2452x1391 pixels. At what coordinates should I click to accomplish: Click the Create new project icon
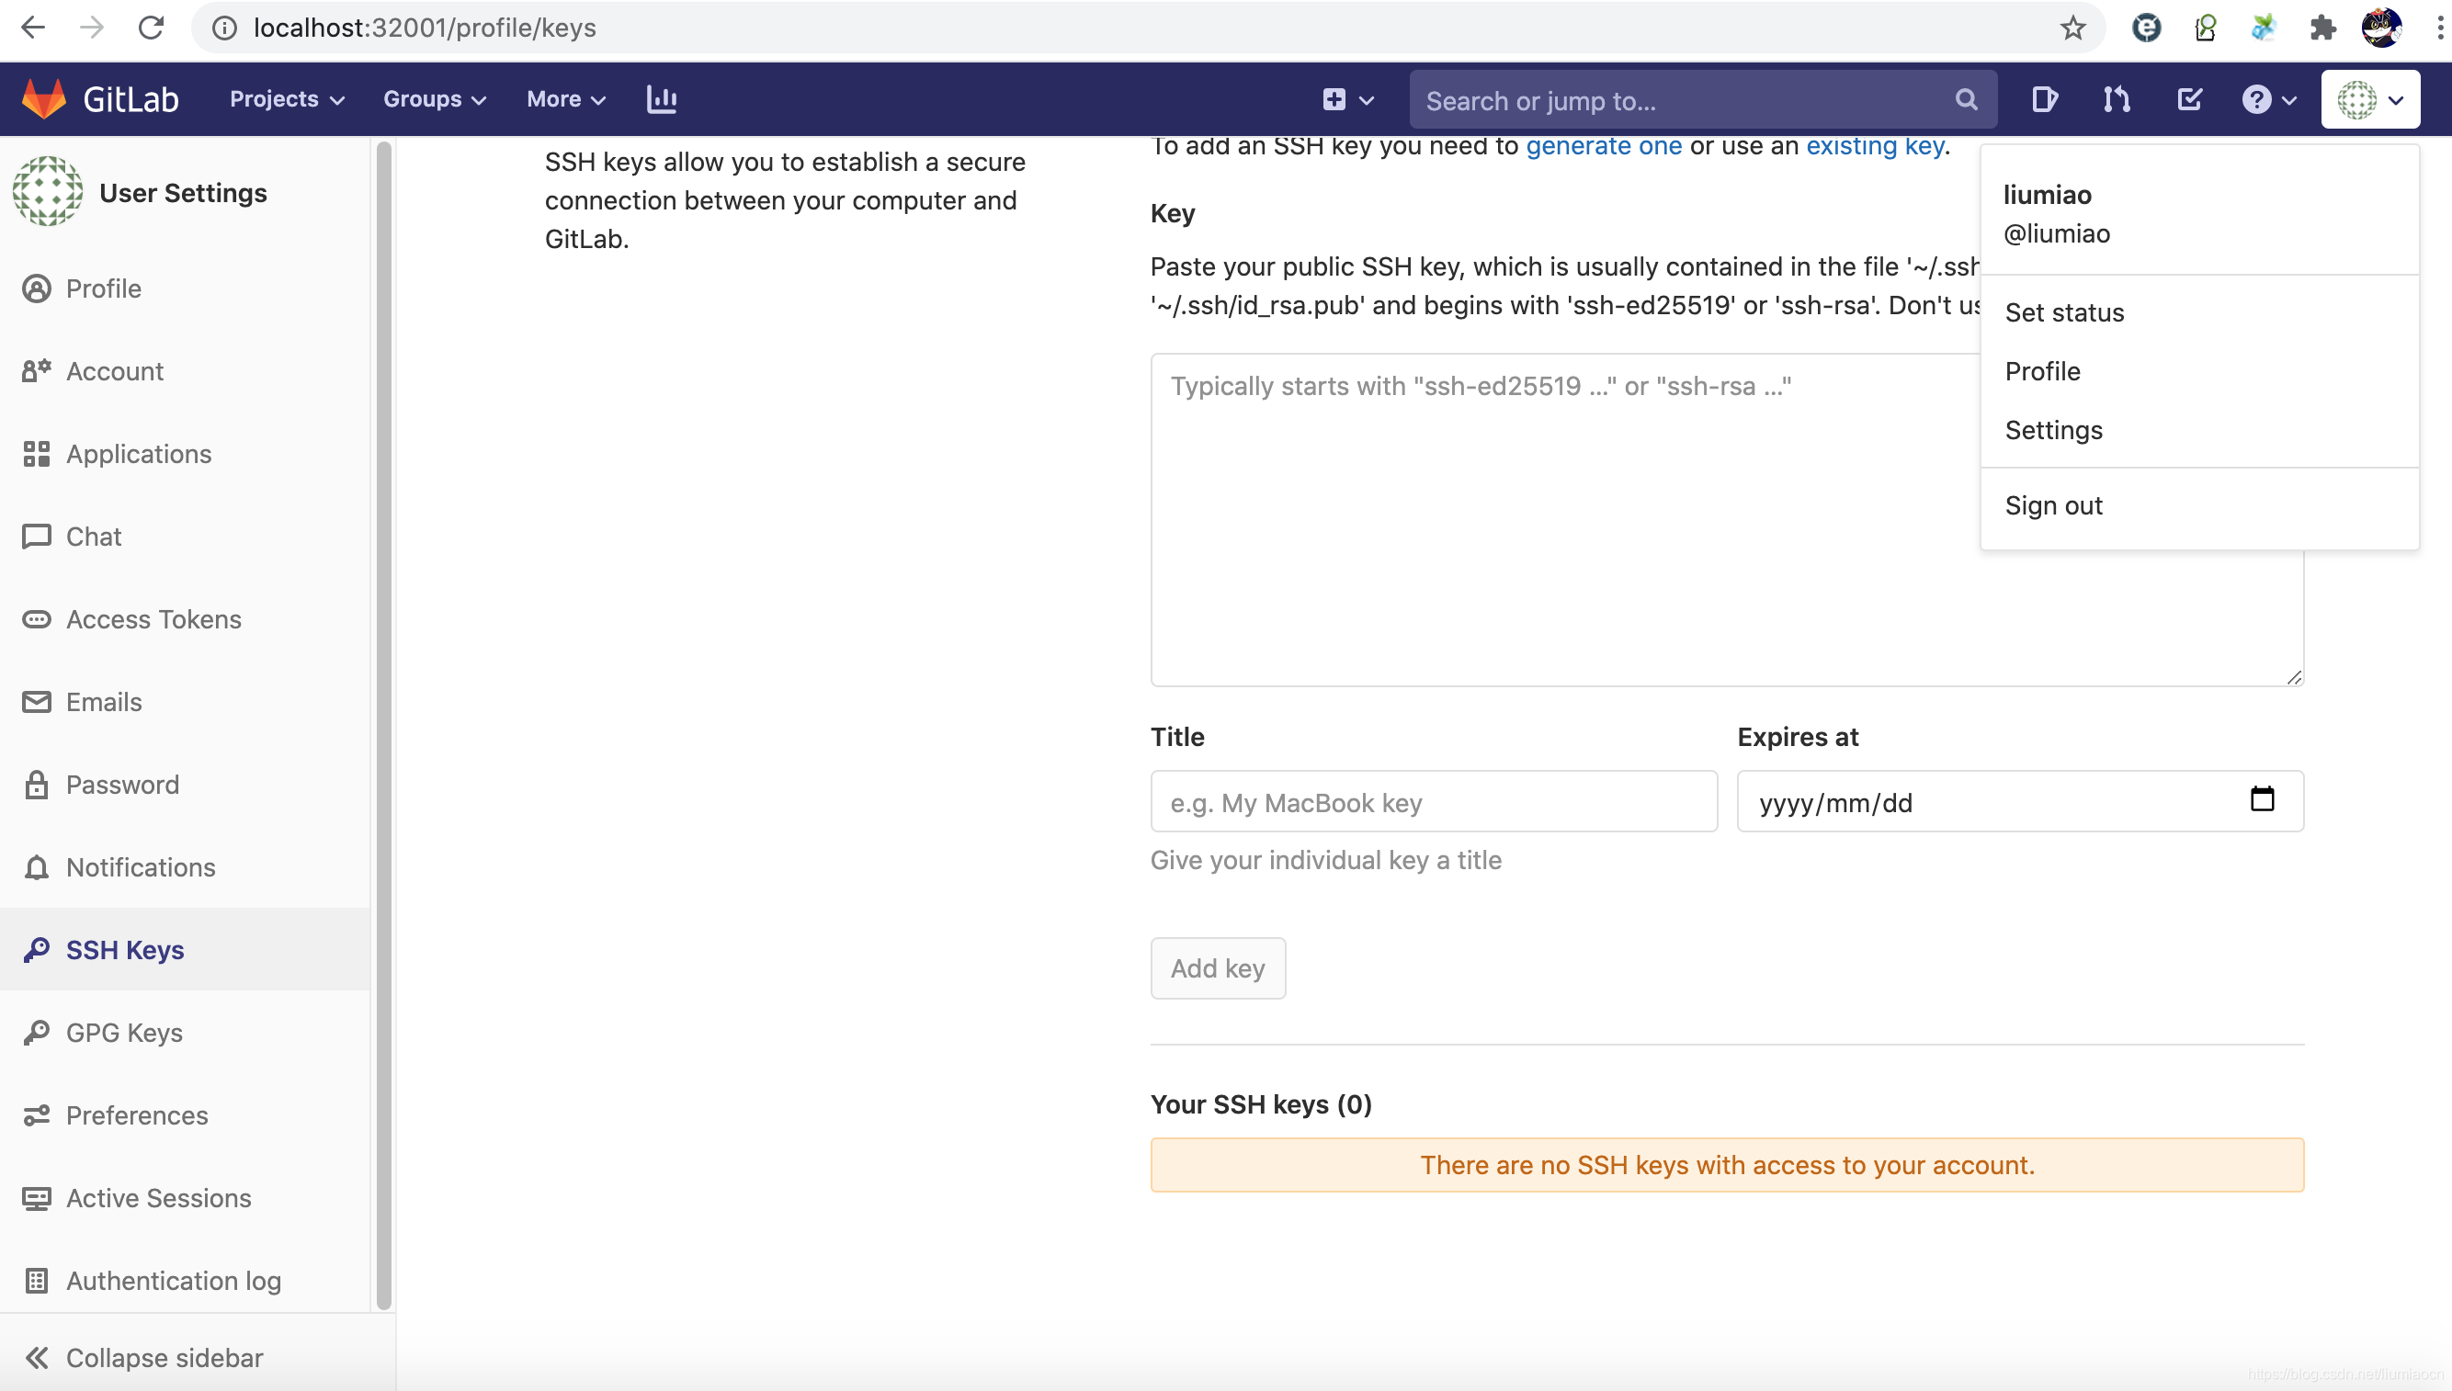click(x=1334, y=99)
